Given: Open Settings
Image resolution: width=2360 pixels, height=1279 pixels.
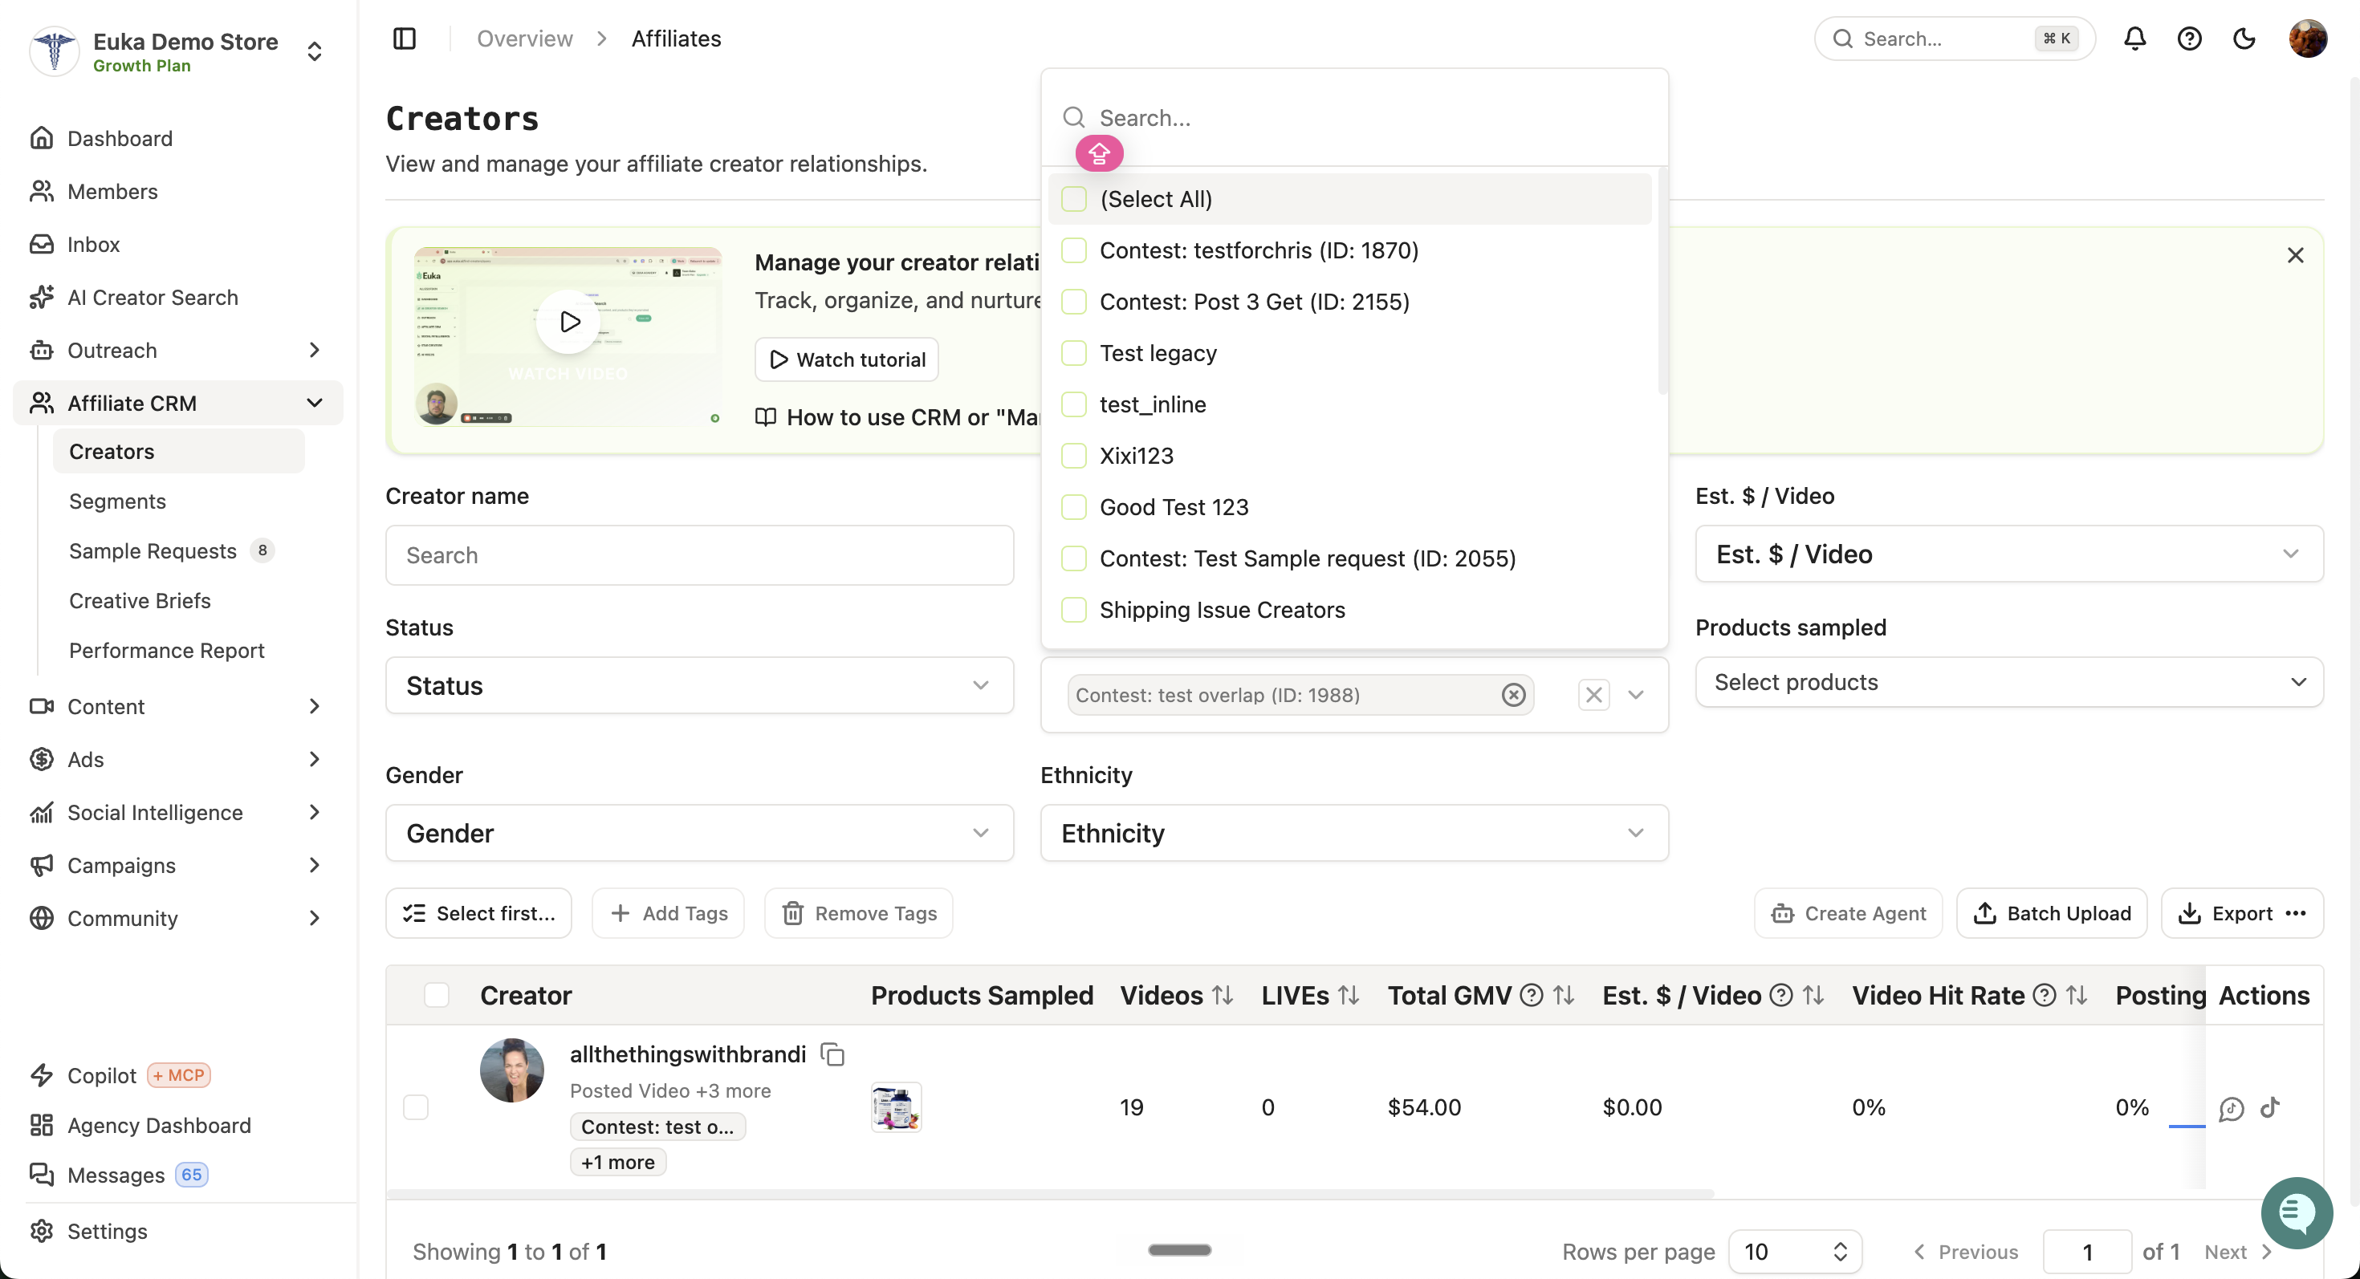Looking at the screenshot, I should [106, 1231].
